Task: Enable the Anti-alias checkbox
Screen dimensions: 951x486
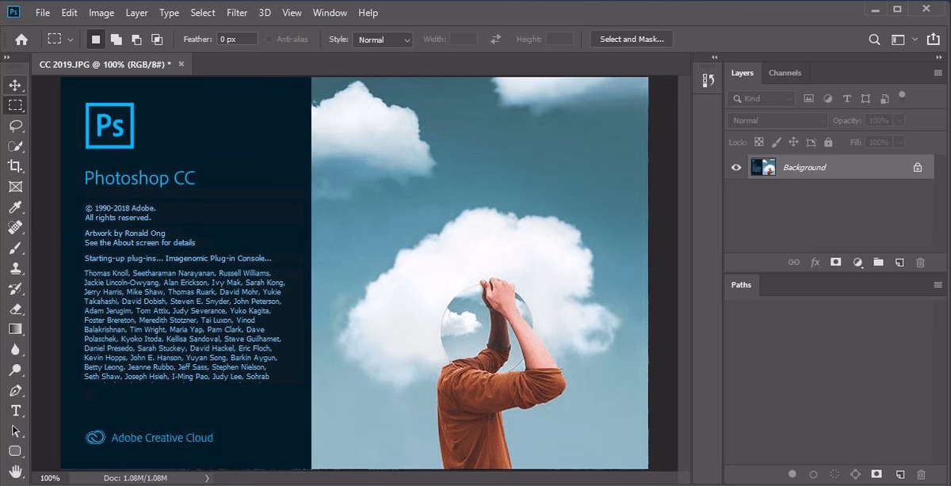Action: pos(269,38)
